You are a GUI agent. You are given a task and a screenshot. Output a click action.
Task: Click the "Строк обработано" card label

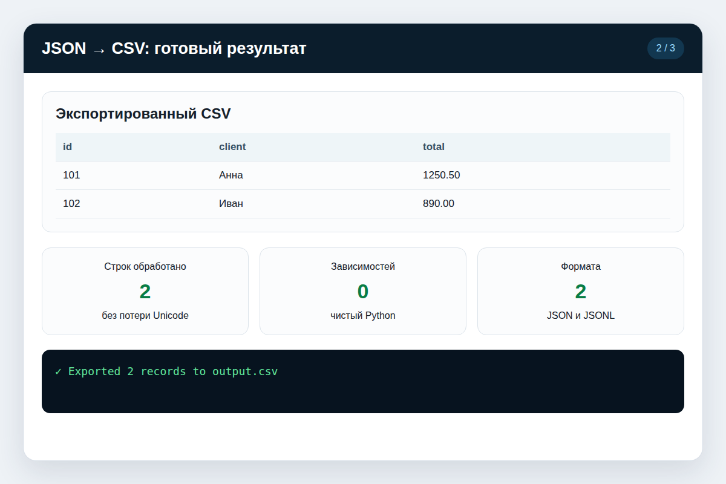point(145,267)
